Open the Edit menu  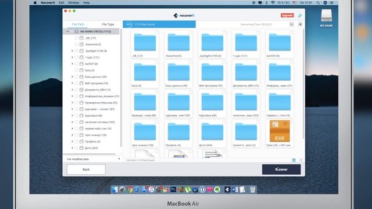pyautogui.click(x=62, y=2)
